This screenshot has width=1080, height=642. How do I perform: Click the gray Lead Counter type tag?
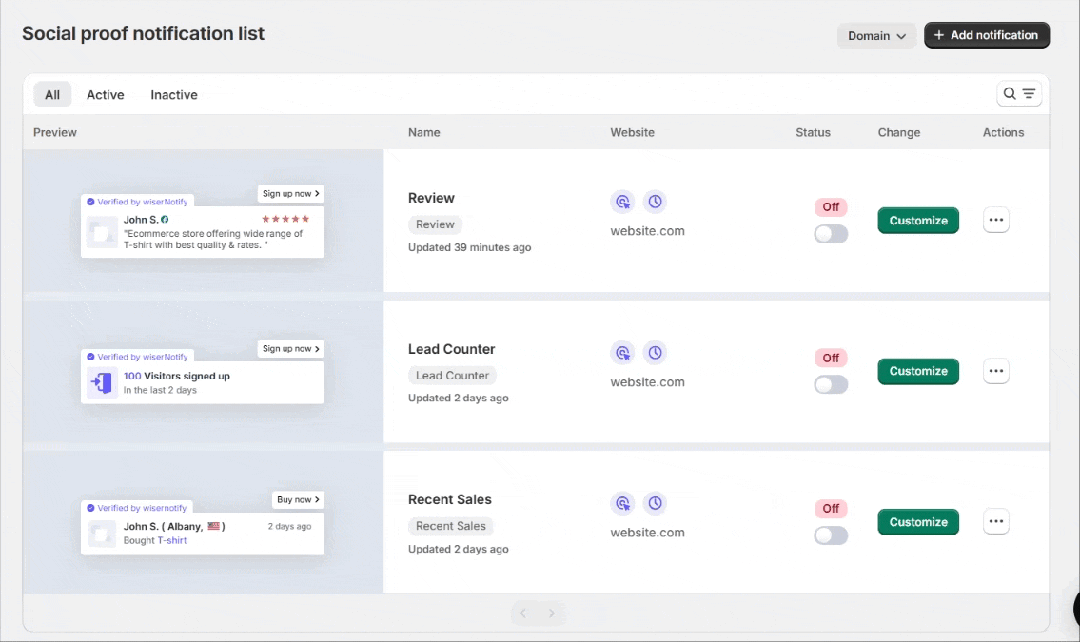(x=452, y=376)
